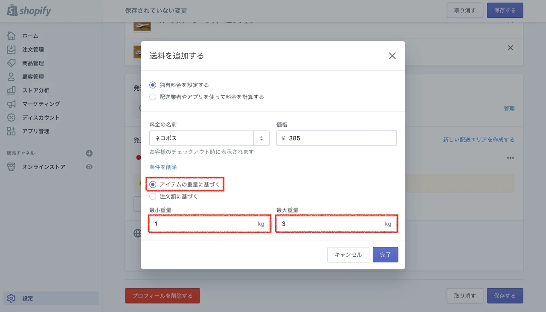
Task: Go to アプリ管理 menu item
Action: pyautogui.click(x=36, y=131)
